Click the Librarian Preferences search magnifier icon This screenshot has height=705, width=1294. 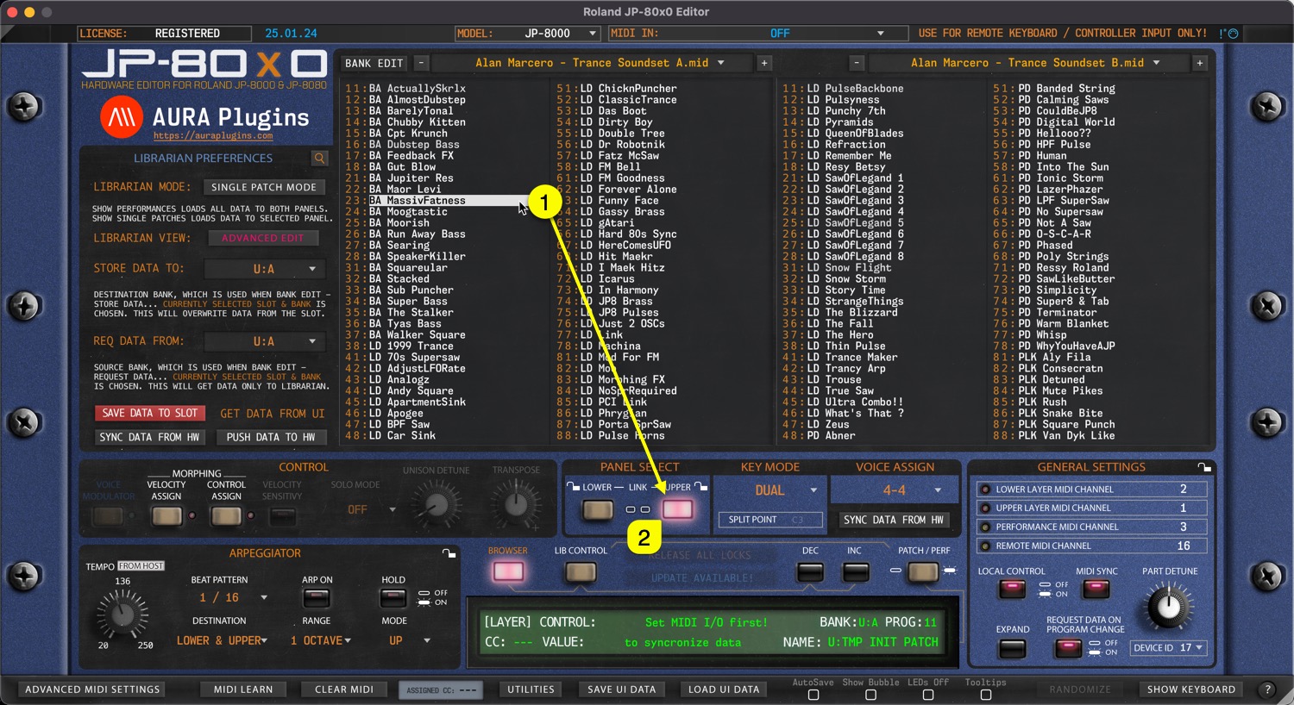(x=319, y=159)
